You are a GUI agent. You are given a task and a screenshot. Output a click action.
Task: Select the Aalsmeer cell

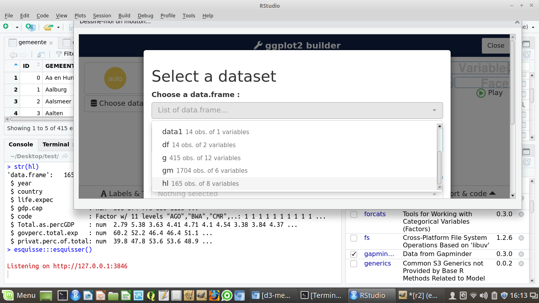click(x=58, y=101)
